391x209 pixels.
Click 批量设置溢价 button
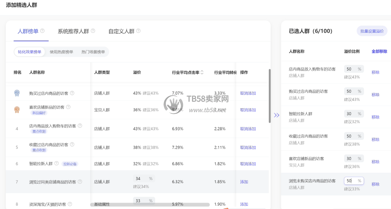click(372, 31)
